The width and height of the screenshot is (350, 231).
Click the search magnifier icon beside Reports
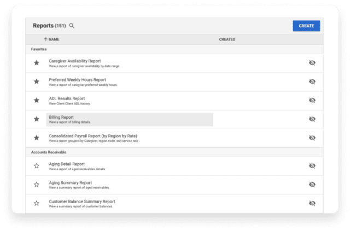pyautogui.click(x=72, y=26)
